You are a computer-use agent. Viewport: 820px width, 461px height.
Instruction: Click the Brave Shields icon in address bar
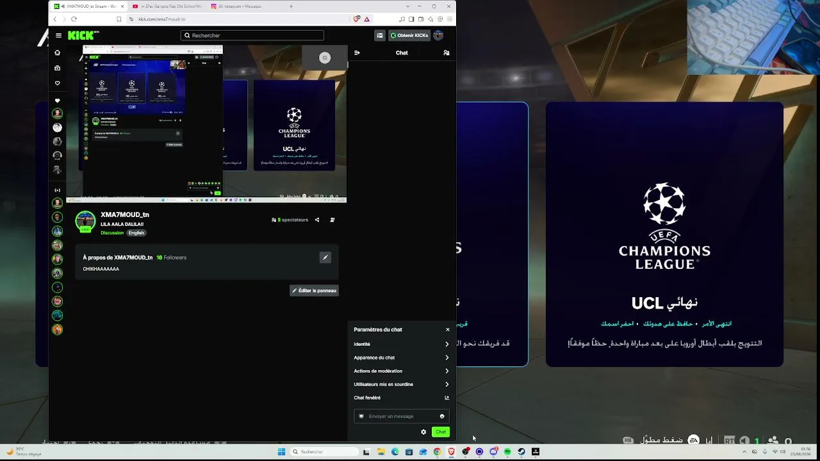tap(357, 19)
